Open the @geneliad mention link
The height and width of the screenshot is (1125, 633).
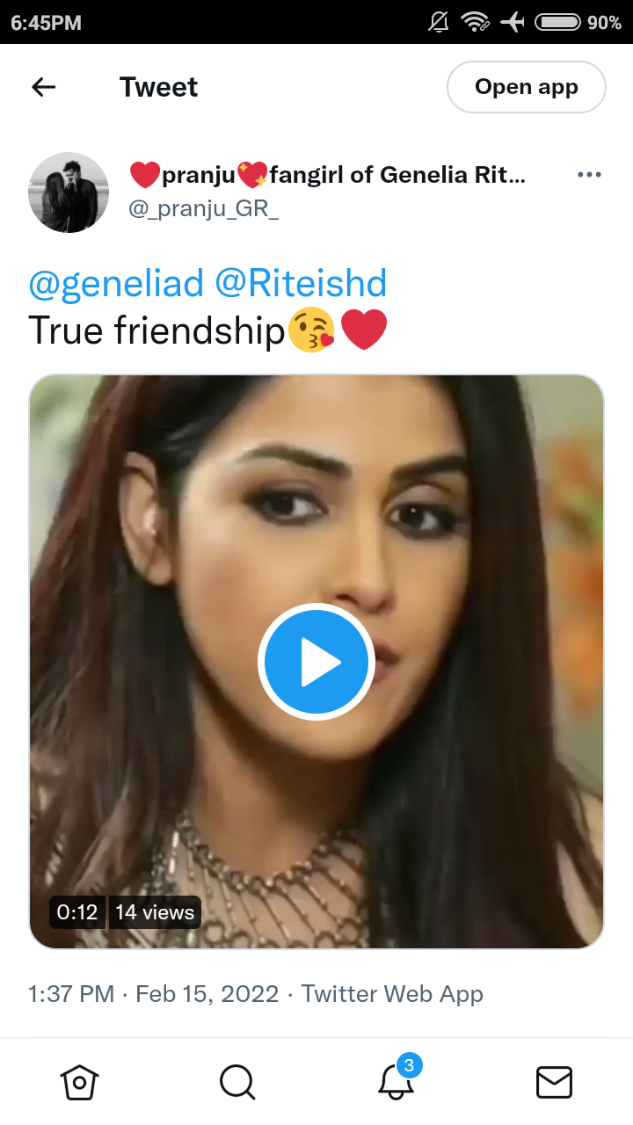point(116,284)
